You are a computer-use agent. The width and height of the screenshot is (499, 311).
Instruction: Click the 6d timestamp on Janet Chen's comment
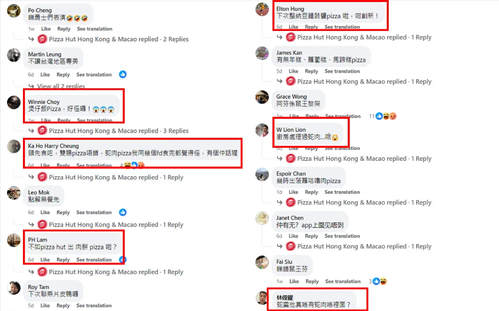tap(279, 236)
